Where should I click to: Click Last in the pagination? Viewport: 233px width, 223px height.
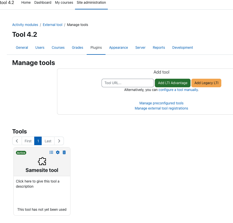coord(48,141)
